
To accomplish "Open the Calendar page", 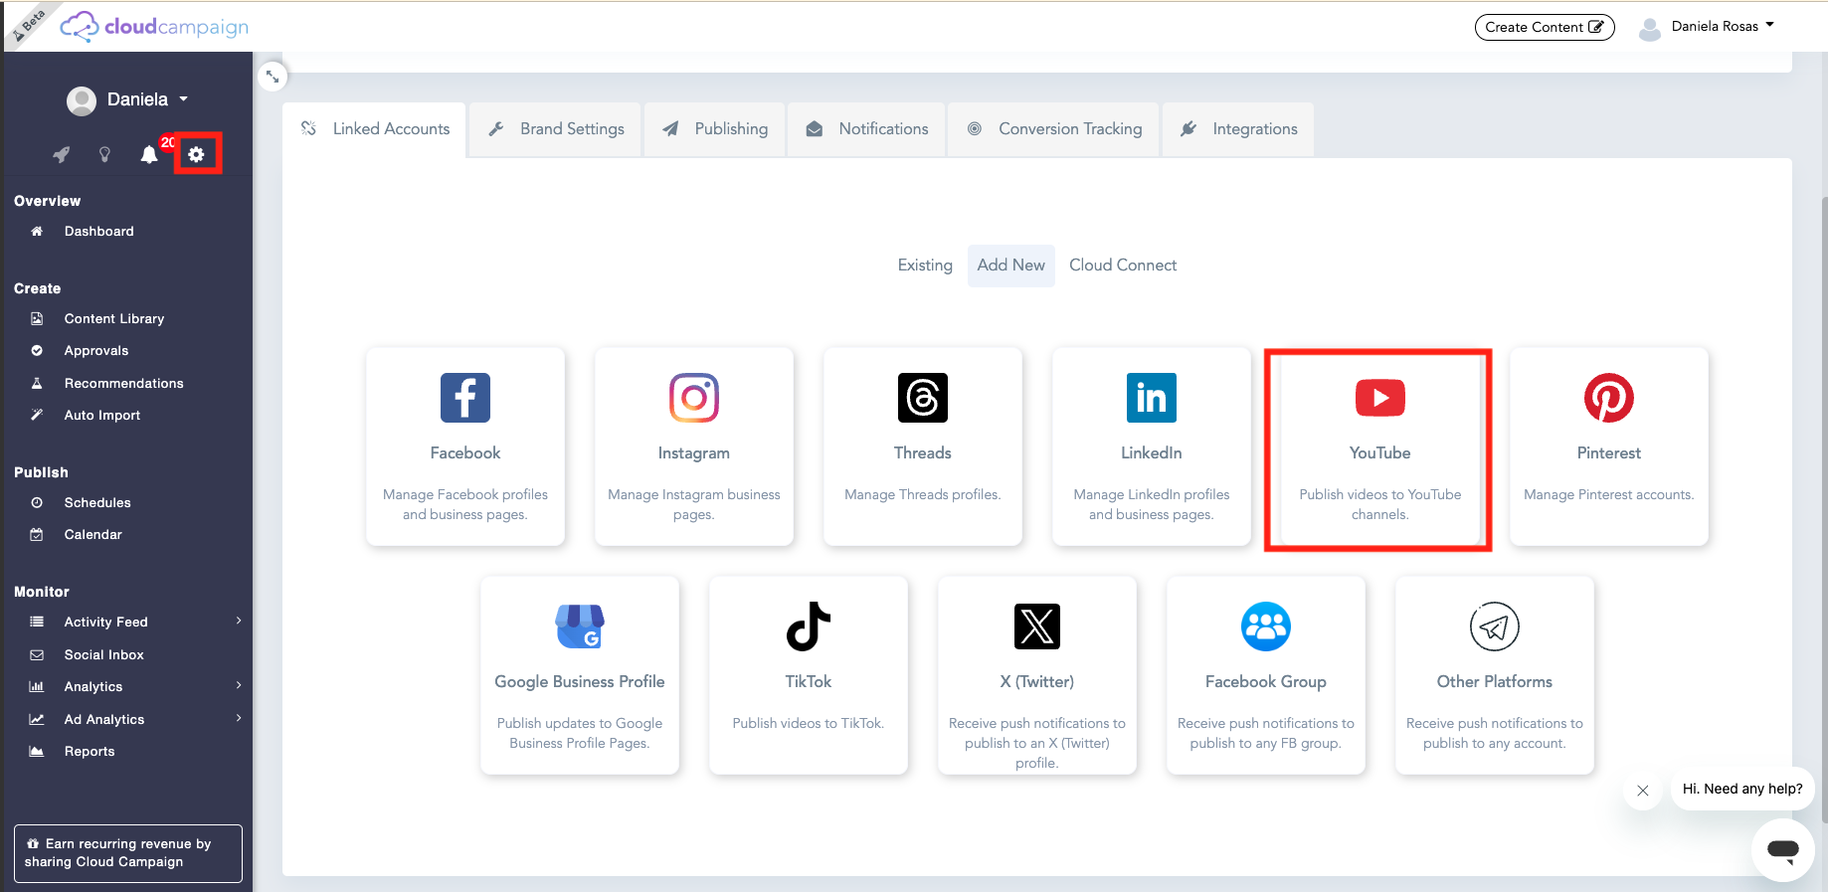I will [93, 534].
